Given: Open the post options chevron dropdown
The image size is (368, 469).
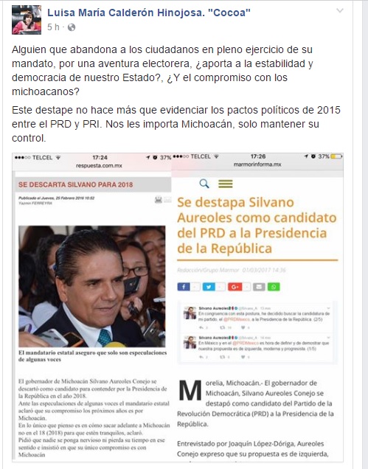Looking at the screenshot, I should point(339,11).
